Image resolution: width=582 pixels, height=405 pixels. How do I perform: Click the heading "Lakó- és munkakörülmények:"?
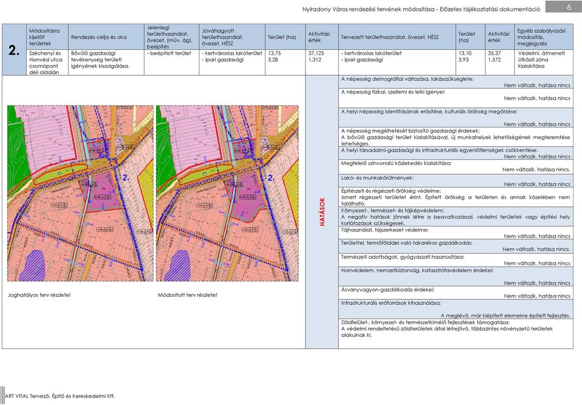pyautogui.click(x=377, y=178)
